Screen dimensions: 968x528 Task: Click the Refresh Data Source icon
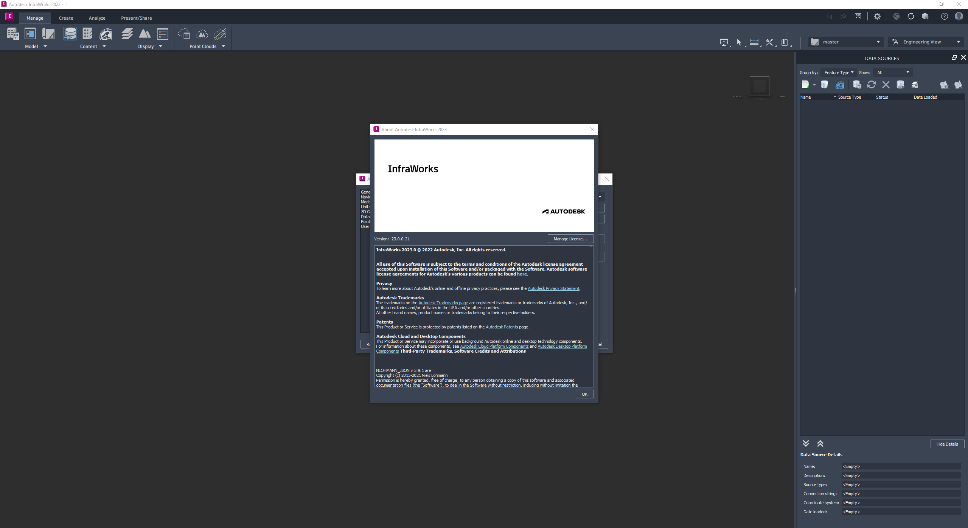point(871,85)
